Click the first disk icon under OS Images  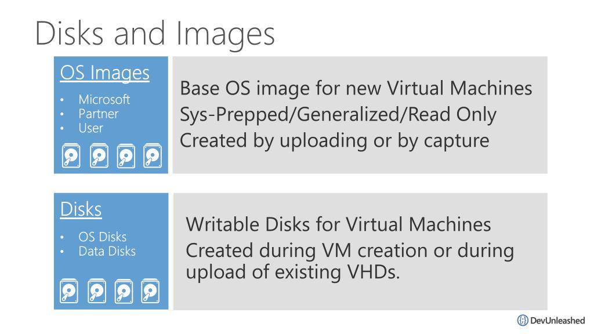(x=71, y=155)
